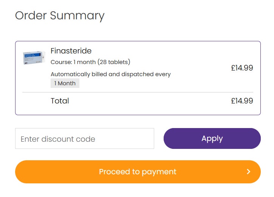Screen dimensions: 274x197
Task: Click the Finasteride item price £14.99
Action: click(x=242, y=68)
